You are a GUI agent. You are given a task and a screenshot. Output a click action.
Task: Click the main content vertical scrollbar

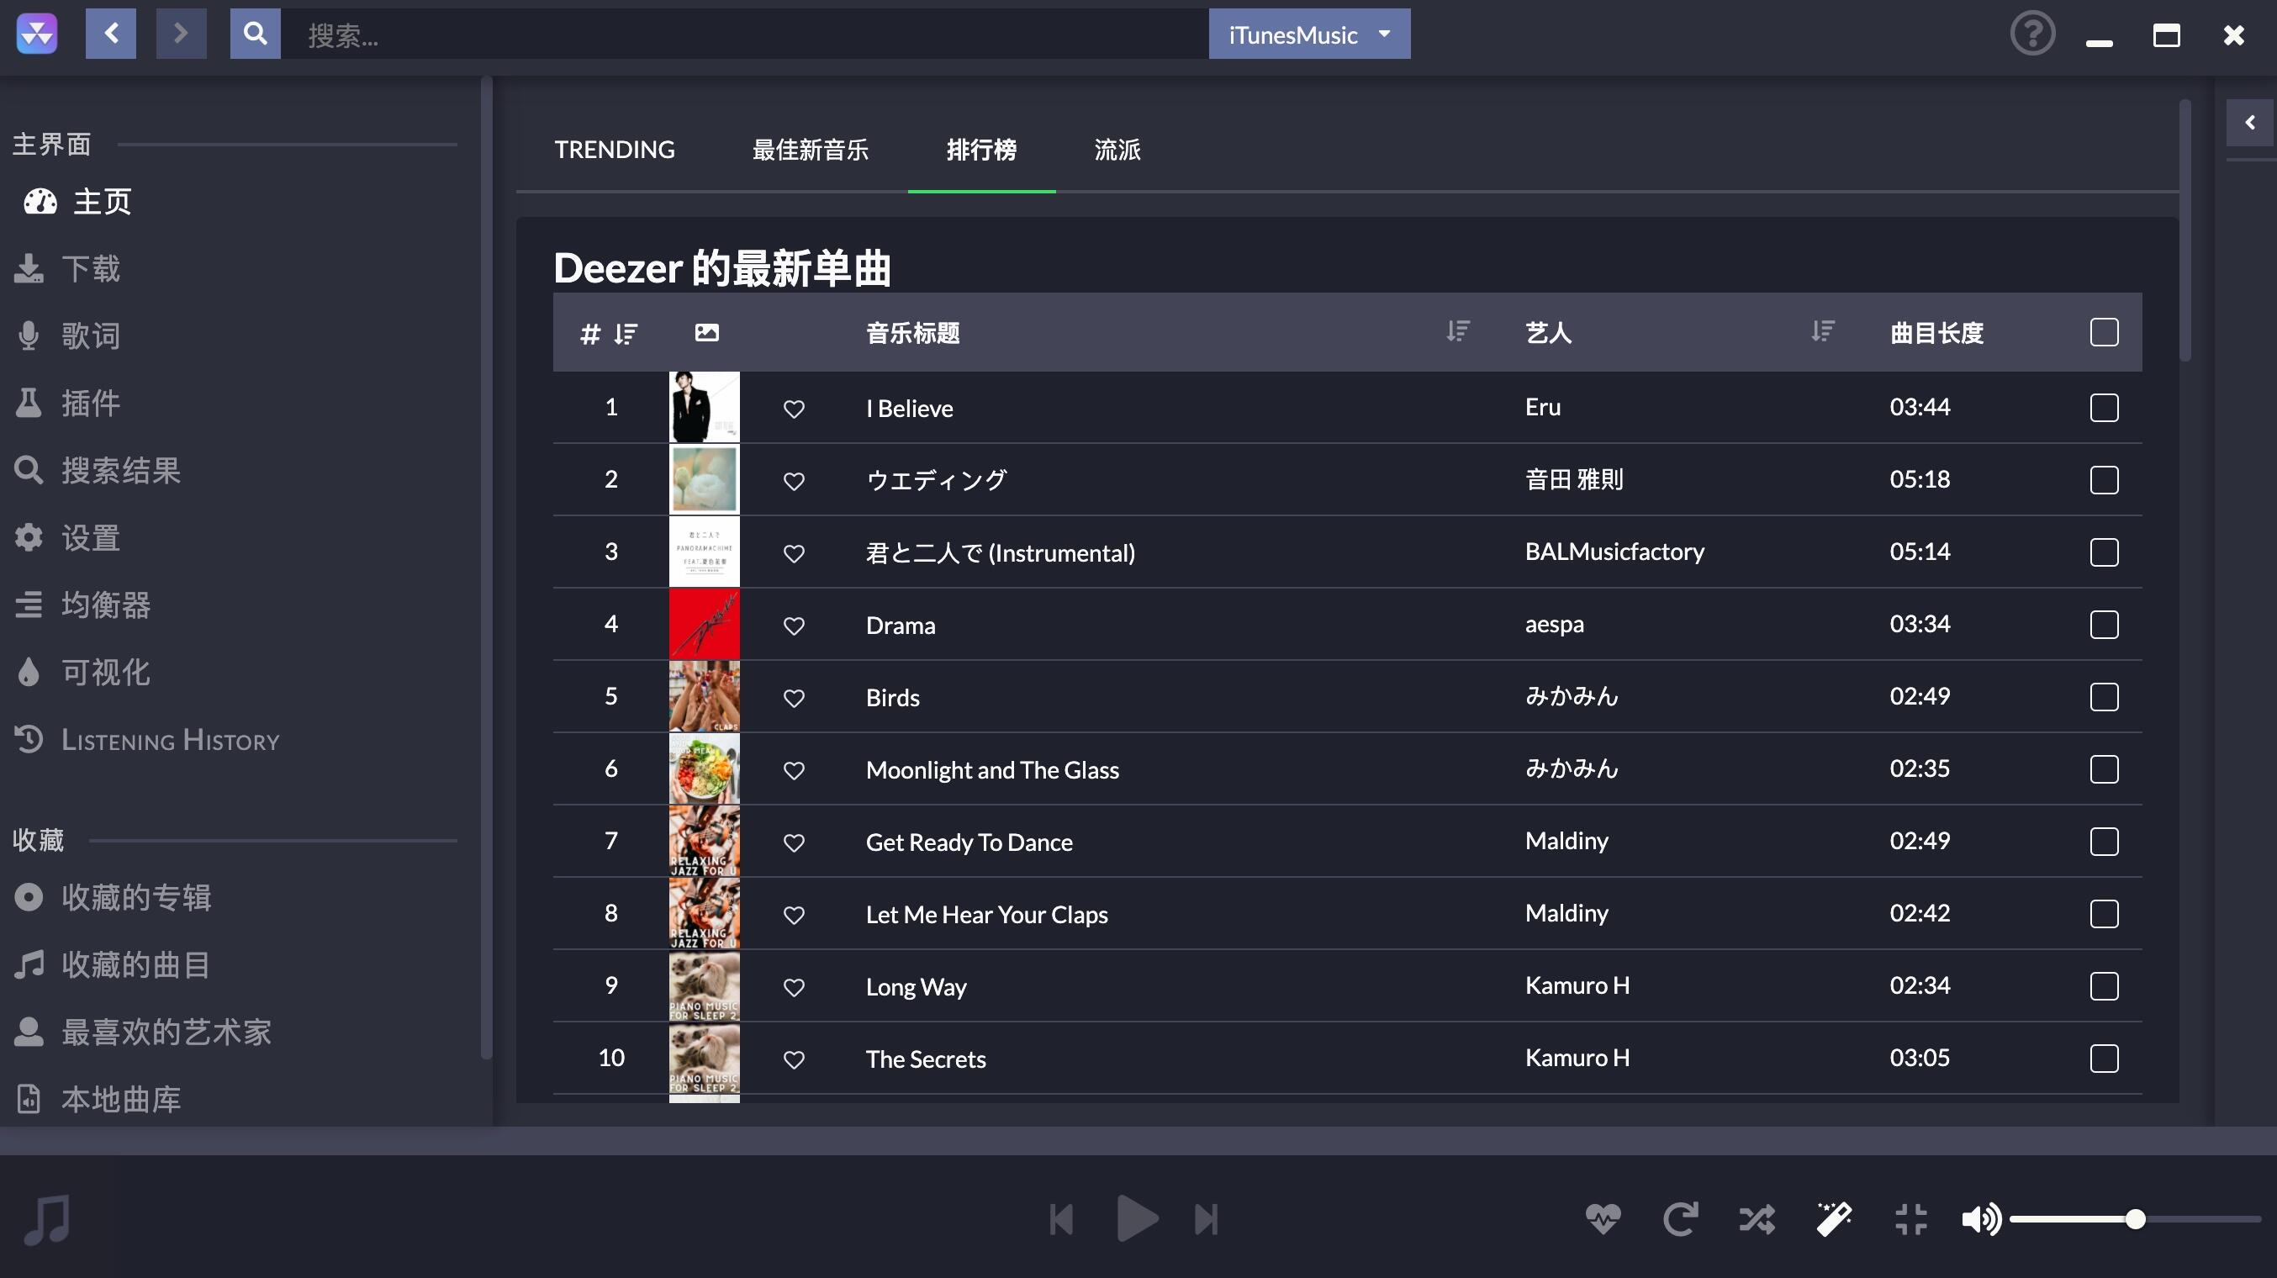click(x=2185, y=230)
